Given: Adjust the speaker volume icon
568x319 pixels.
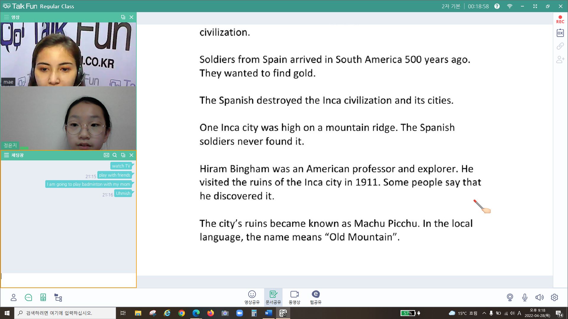Looking at the screenshot, I should (539, 297).
